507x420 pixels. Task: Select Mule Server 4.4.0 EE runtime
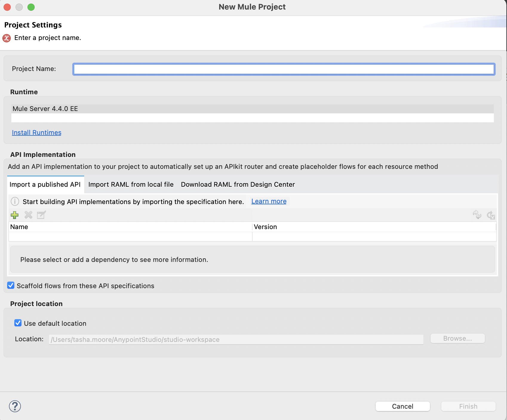[x=45, y=109]
